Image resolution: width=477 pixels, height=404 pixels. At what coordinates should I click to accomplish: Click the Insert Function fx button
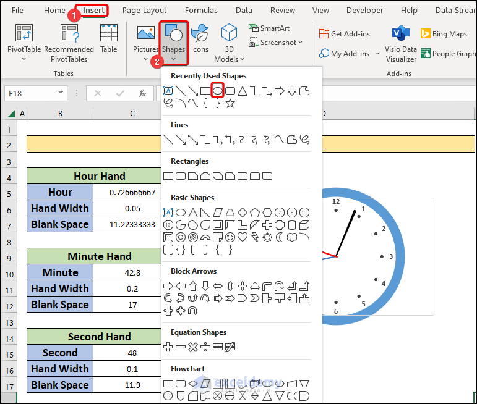(142, 93)
